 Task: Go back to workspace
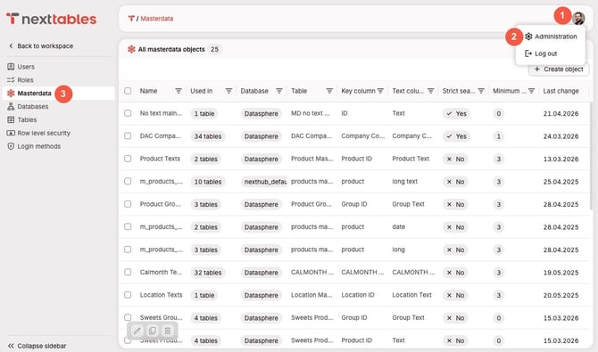[41, 45]
